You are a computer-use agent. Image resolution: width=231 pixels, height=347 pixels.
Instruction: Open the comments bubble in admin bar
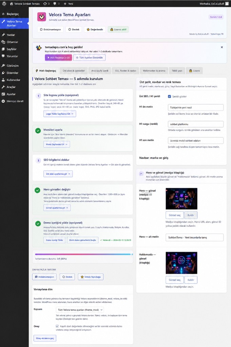56,3
